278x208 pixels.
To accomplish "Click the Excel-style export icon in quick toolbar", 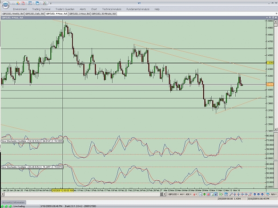I will 44,3.
